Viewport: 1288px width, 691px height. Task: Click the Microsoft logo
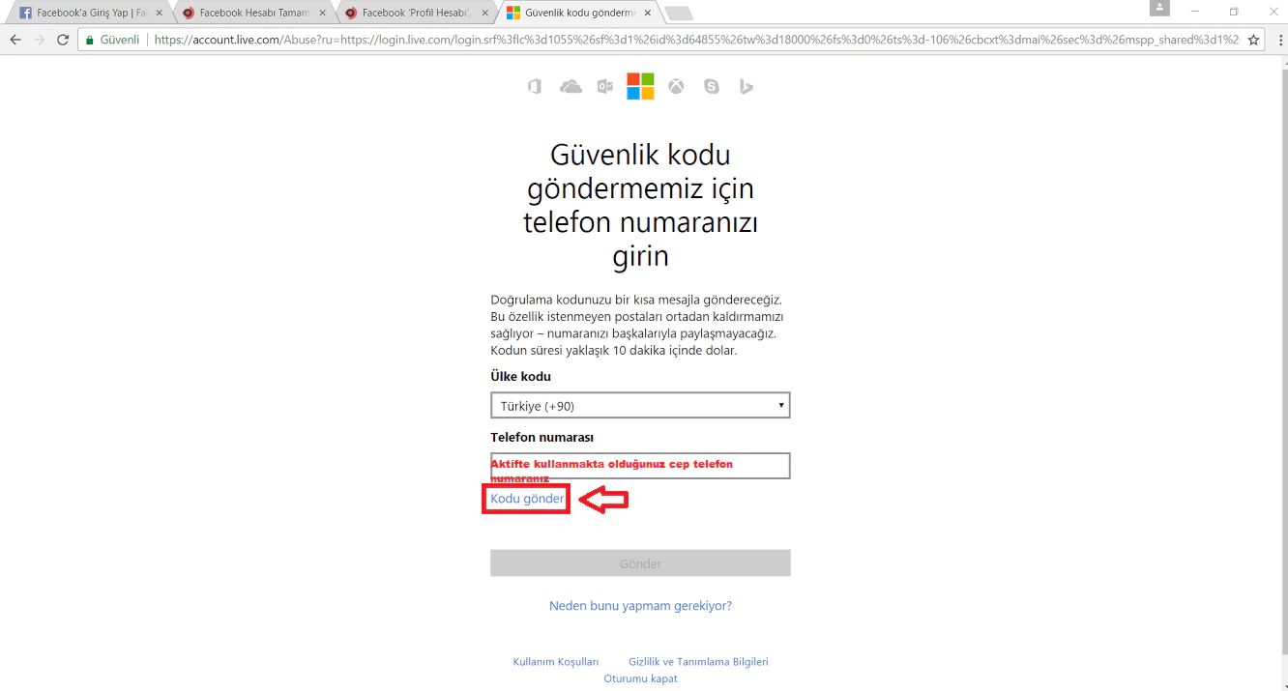[x=640, y=86]
